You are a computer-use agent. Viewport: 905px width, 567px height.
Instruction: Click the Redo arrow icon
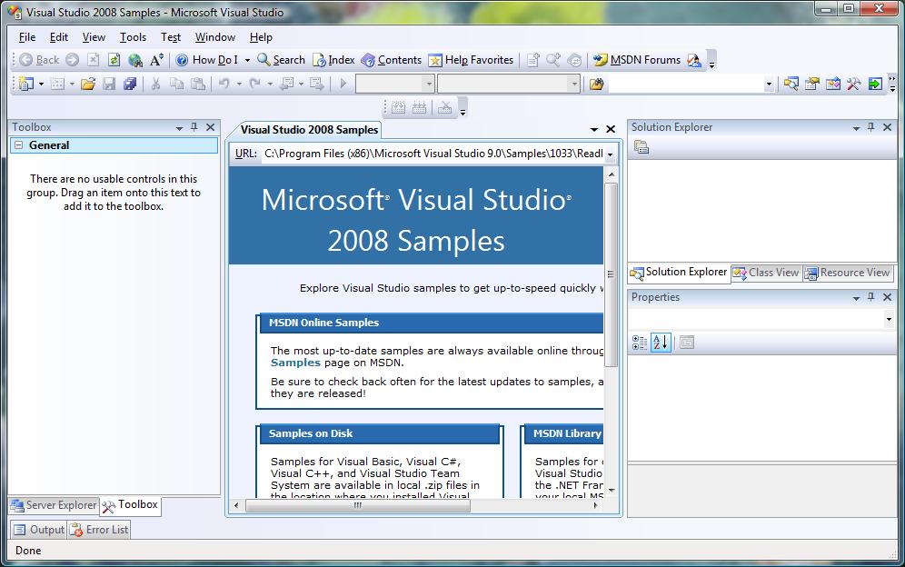(255, 85)
